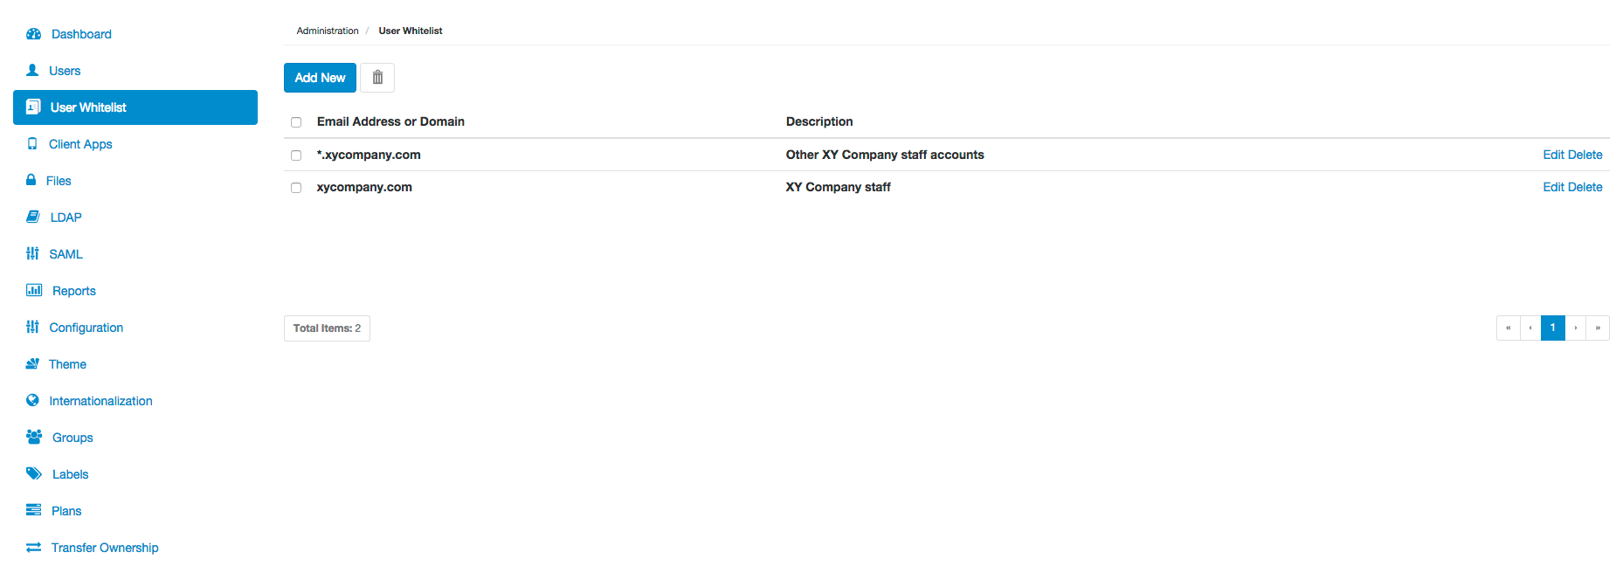Check the xycompany.com row checkbox
The height and width of the screenshot is (580, 1623).
pyautogui.click(x=296, y=188)
